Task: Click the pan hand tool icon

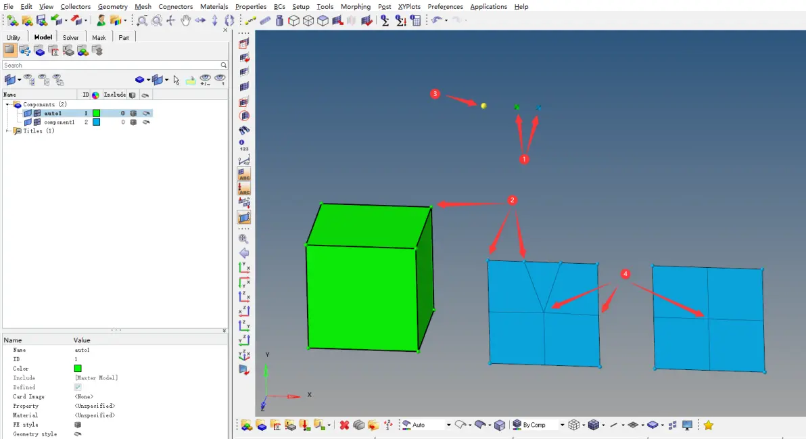Action: 185,20
